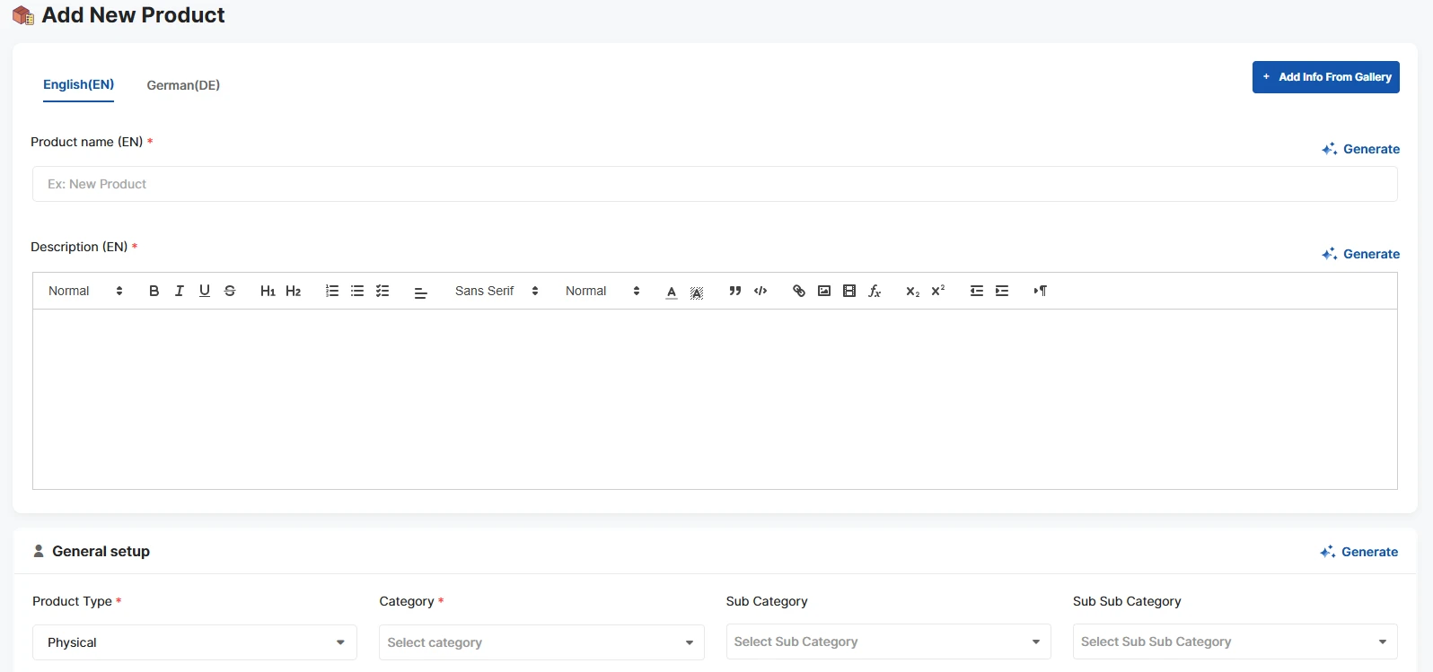Click inside the description text area
The height and width of the screenshot is (672, 1433).
click(x=715, y=399)
